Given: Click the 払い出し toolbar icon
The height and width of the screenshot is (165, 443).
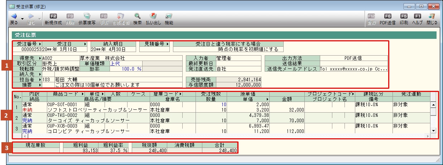Looking at the screenshot, I should [x=153, y=16].
